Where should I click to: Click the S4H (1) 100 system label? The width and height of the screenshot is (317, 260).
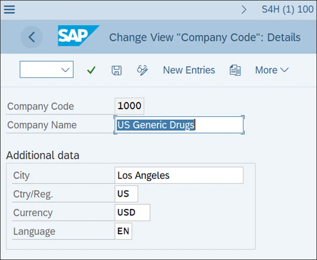pos(287,9)
